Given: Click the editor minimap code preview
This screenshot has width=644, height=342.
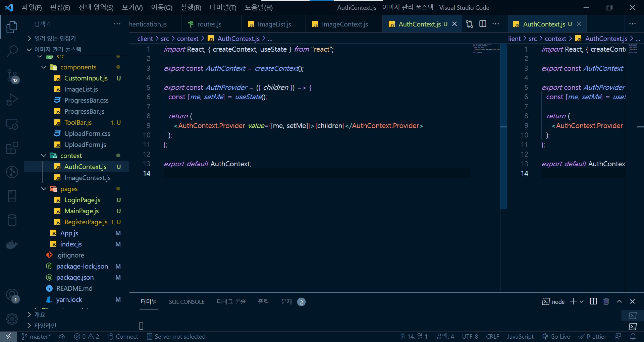Looking at the screenshot, I should click(486, 49).
